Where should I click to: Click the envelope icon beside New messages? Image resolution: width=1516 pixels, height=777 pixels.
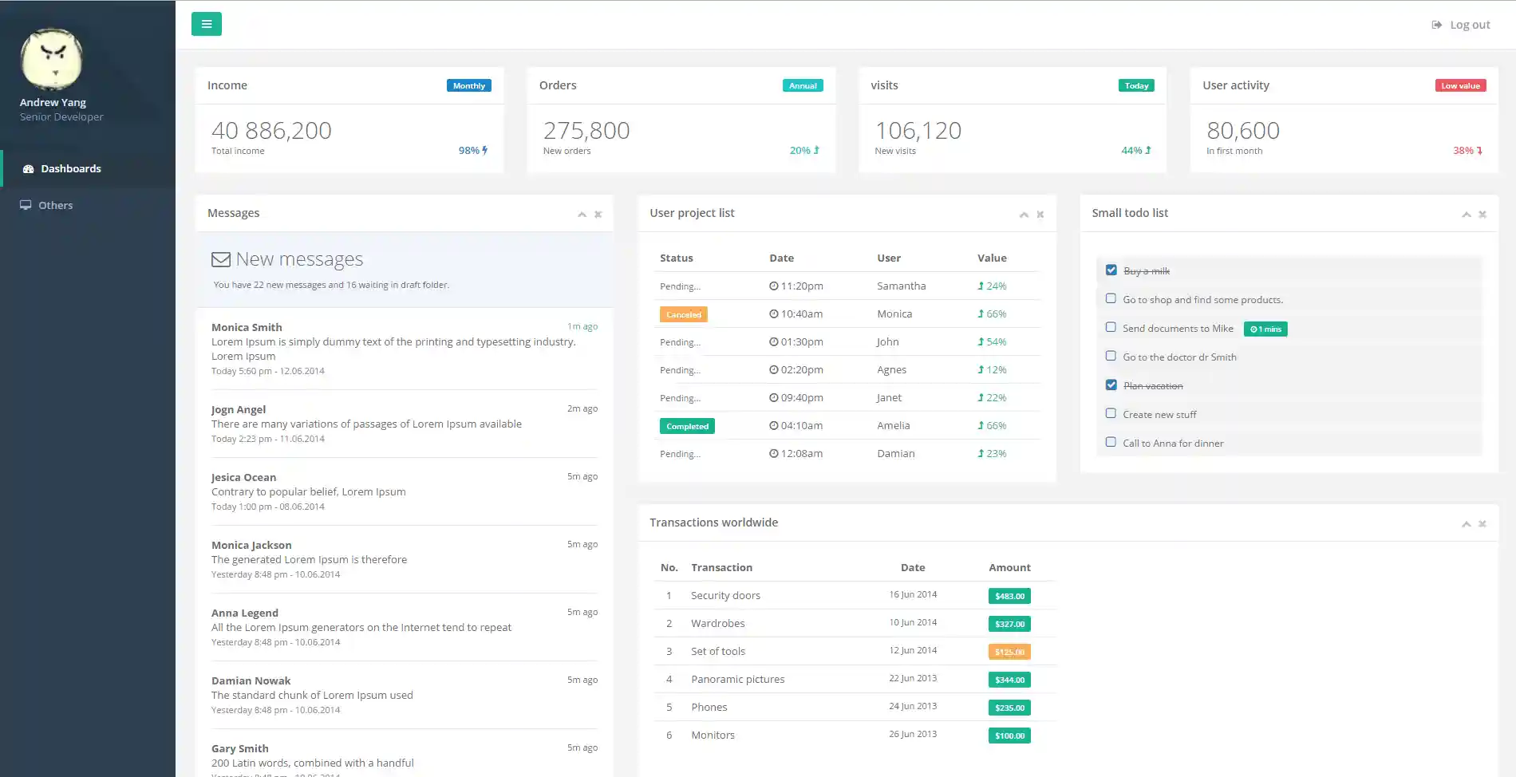221,260
